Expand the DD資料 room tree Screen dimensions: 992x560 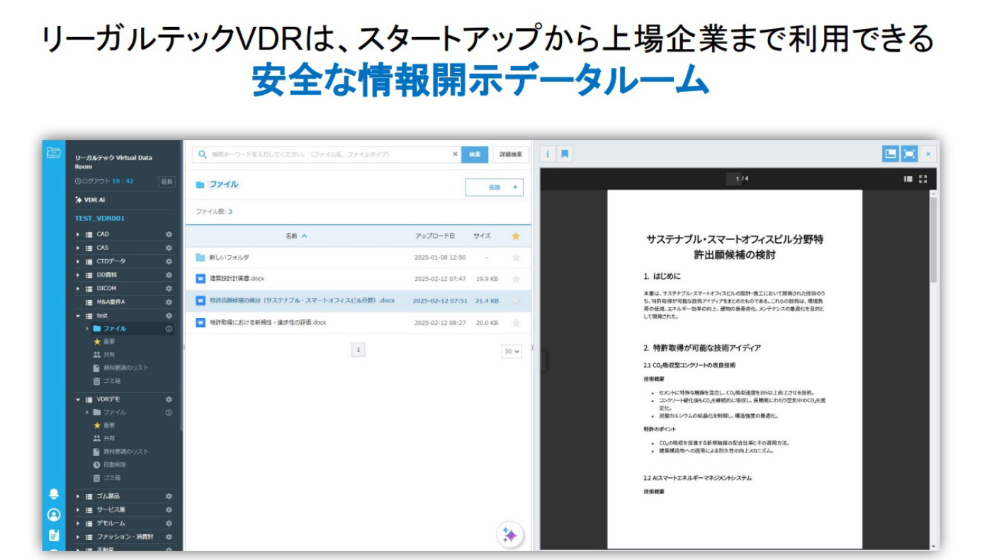click(x=79, y=275)
